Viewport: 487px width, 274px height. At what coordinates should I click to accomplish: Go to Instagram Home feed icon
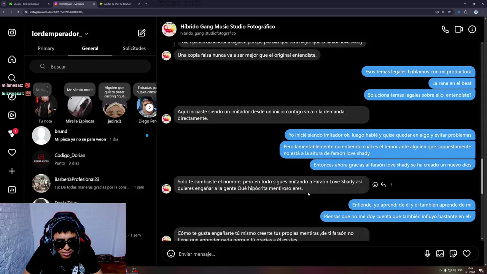pyautogui.click(x=12, y=59)
